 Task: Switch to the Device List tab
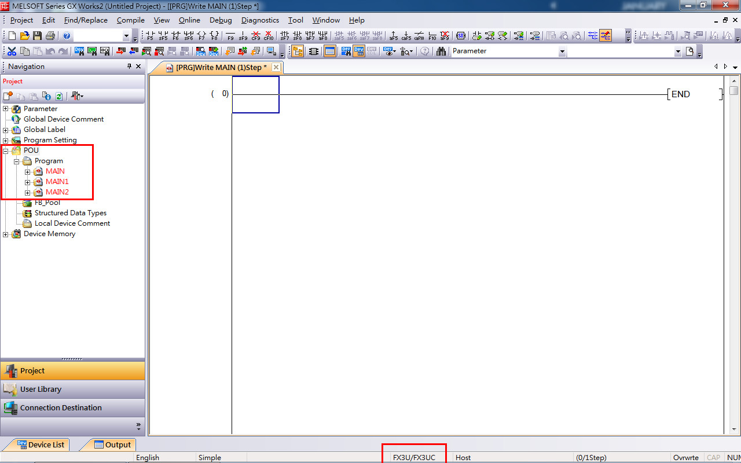tap(41, 444)
